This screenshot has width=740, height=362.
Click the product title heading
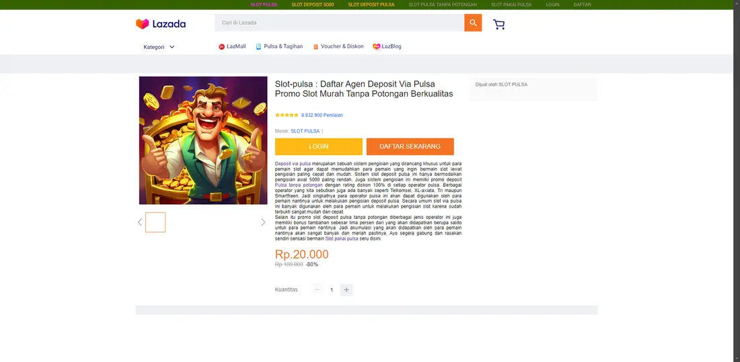[364, 89]
